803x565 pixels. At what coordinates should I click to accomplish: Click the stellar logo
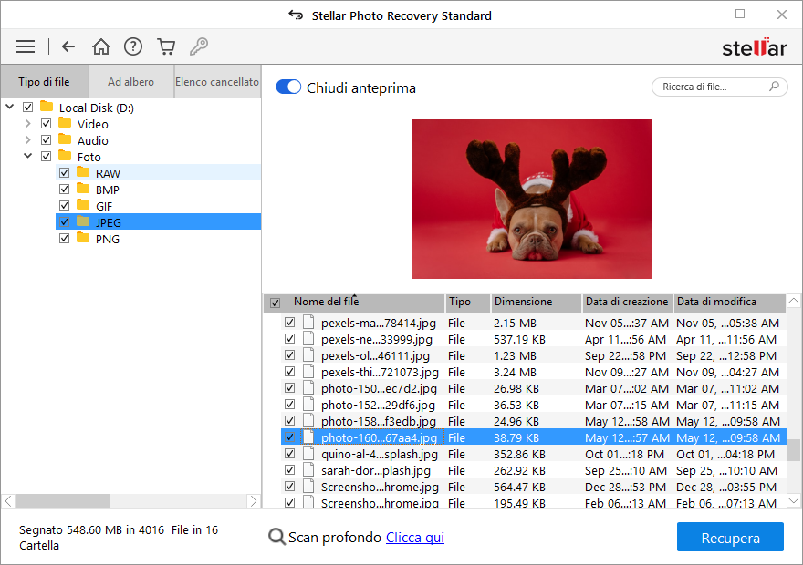coord(754,47)
